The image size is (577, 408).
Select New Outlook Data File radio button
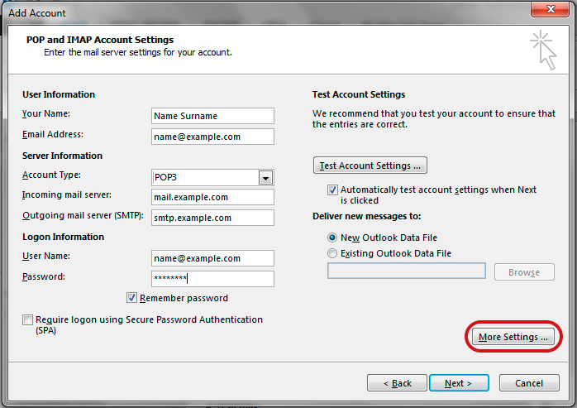pyautogui.click(x=333, y=238)
